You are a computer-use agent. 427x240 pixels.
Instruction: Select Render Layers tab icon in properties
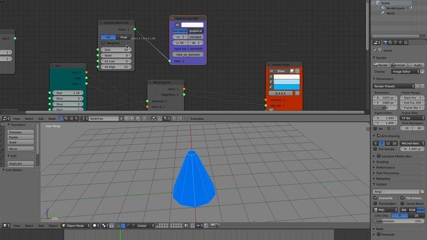pos(390,43)
